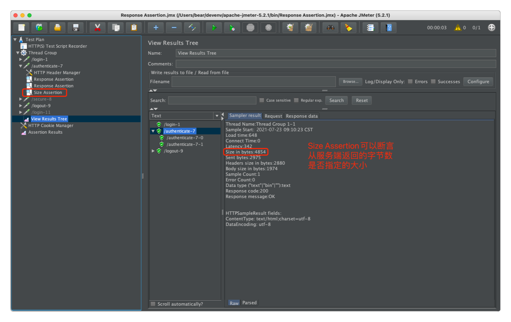Select HTTP Cookie Manager in the tree
511x322 pixels.
tap(51, 126)
